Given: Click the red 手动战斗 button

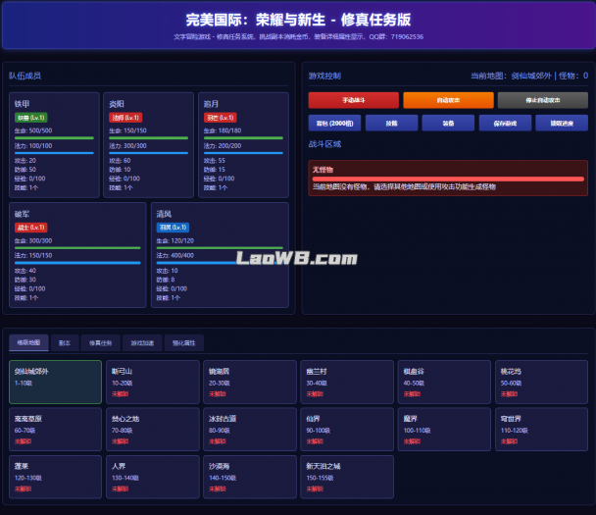Looking at the screenshot, I should pos(353,100).
